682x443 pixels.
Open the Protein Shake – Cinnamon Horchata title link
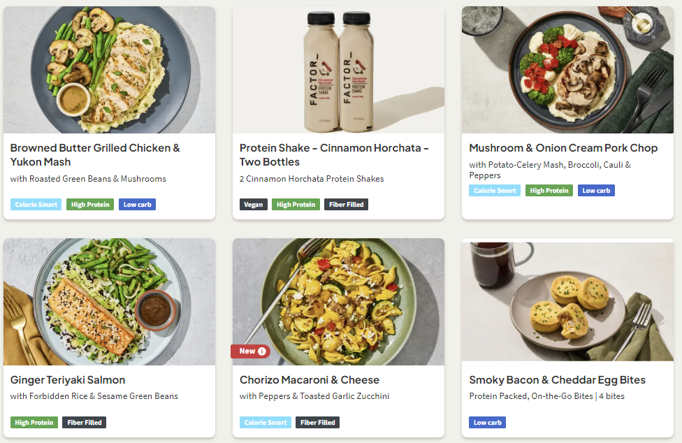pos(334,154)
